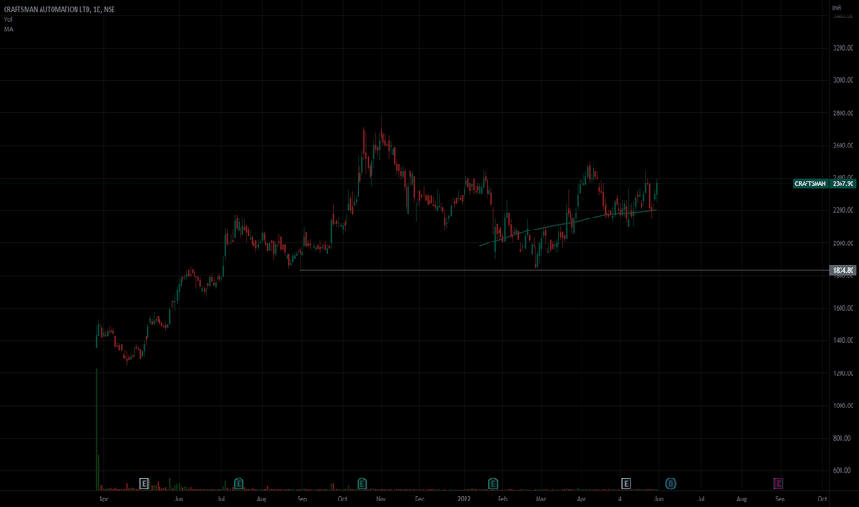Click the Nov label on time axis

point(382,499)
